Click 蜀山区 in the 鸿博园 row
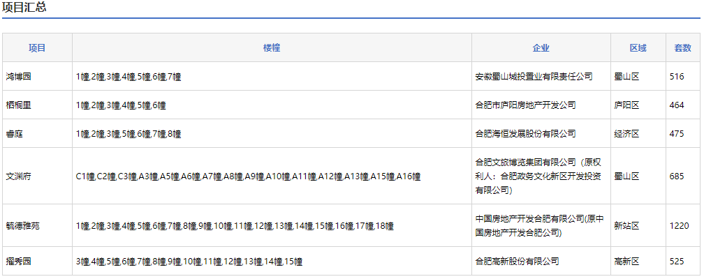The width and height of the screenshot is (704, 279). coord(626,76)
